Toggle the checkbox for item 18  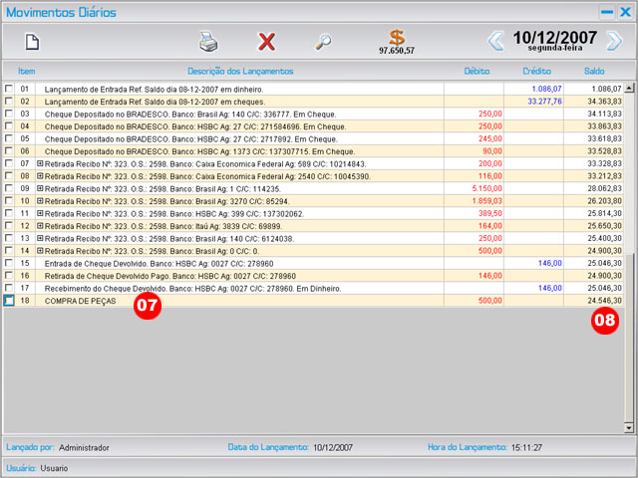(x=9, y=301)
